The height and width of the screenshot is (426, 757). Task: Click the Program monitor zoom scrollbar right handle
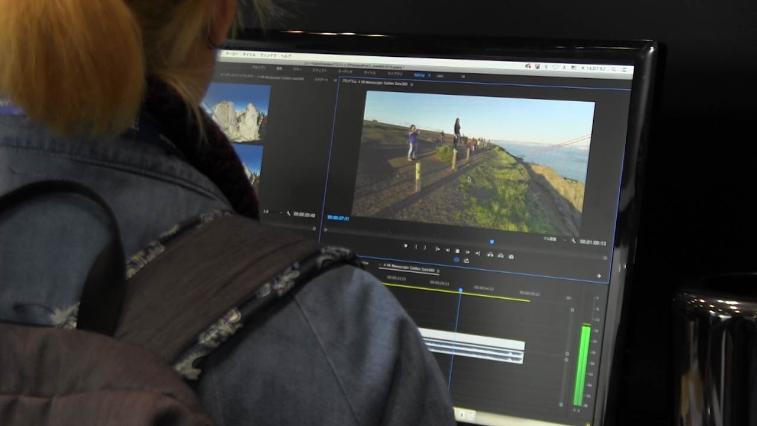[605, 258]
